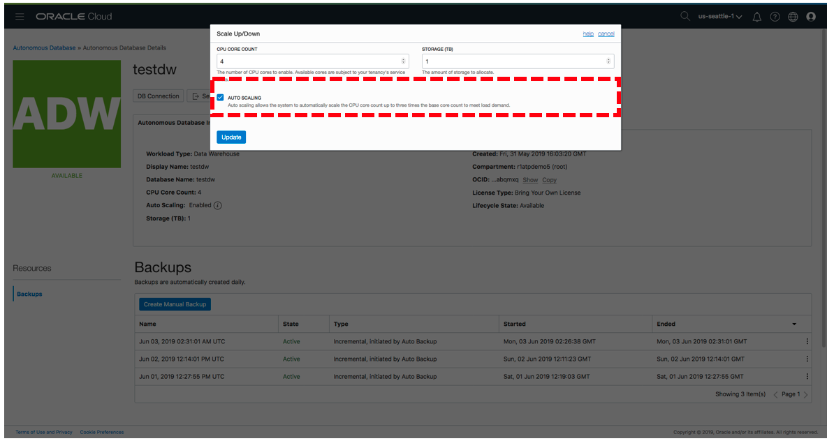Open actions menu for Jun 03 backup

click(x=807, y=342)
